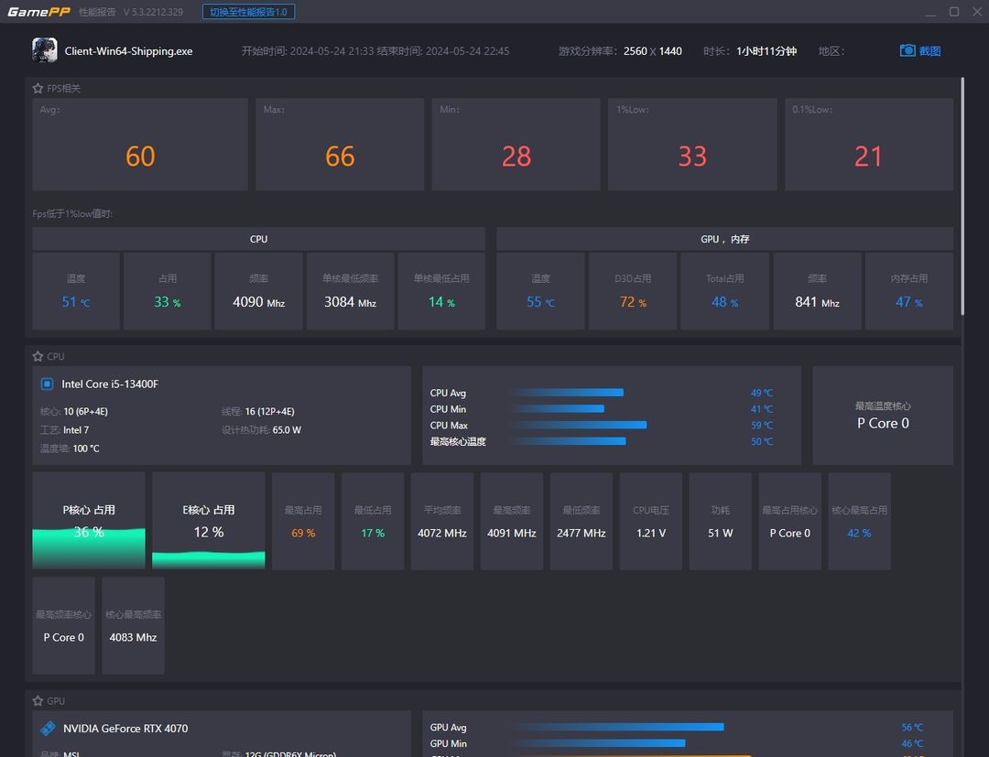Viewport: 989px width, 757px height.
Task: Click the NVIDIA GeForce RTX 4070 card icon
Action: click(x=48, y=728)
